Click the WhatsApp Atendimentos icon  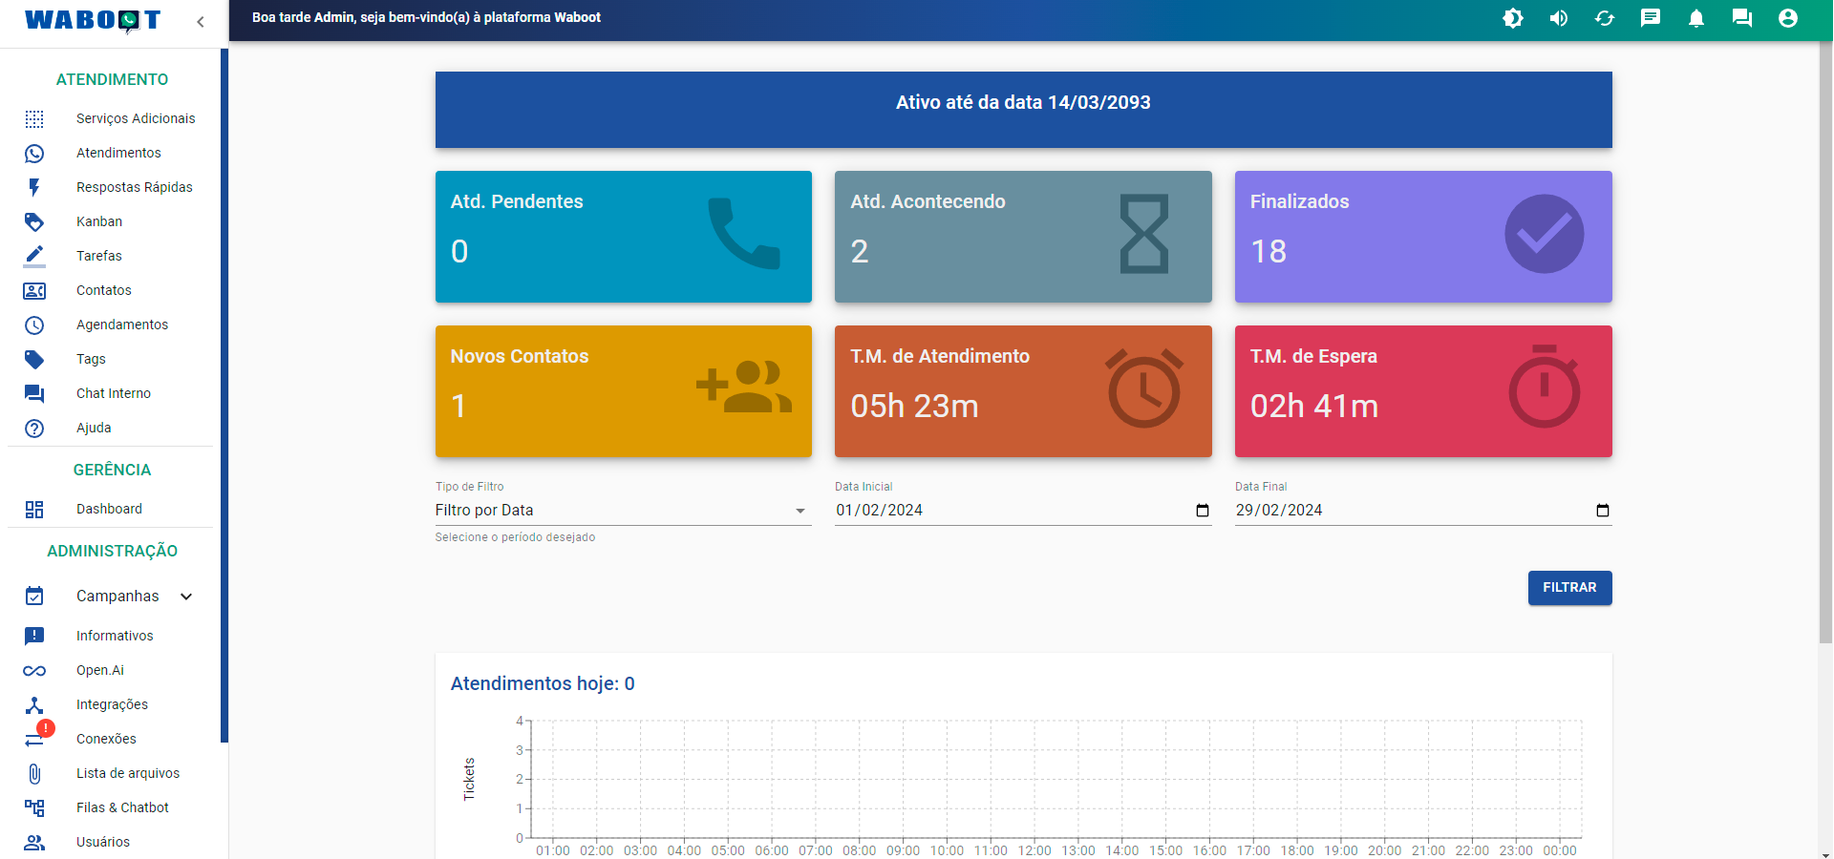(x=34, y=153)
